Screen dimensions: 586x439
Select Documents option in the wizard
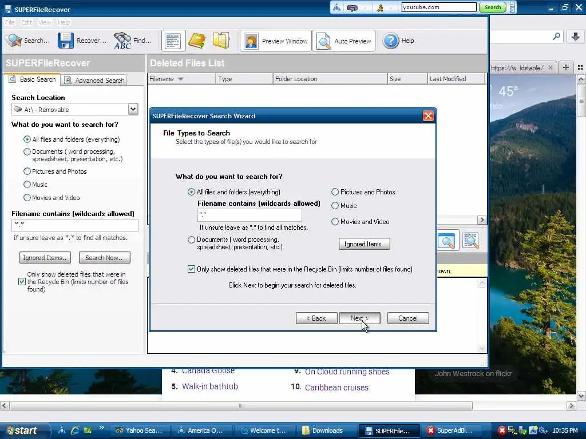(191, 240)
